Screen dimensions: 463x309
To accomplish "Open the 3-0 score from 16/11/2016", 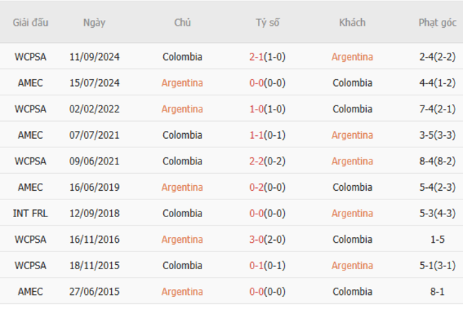I will tap(256, 239).
